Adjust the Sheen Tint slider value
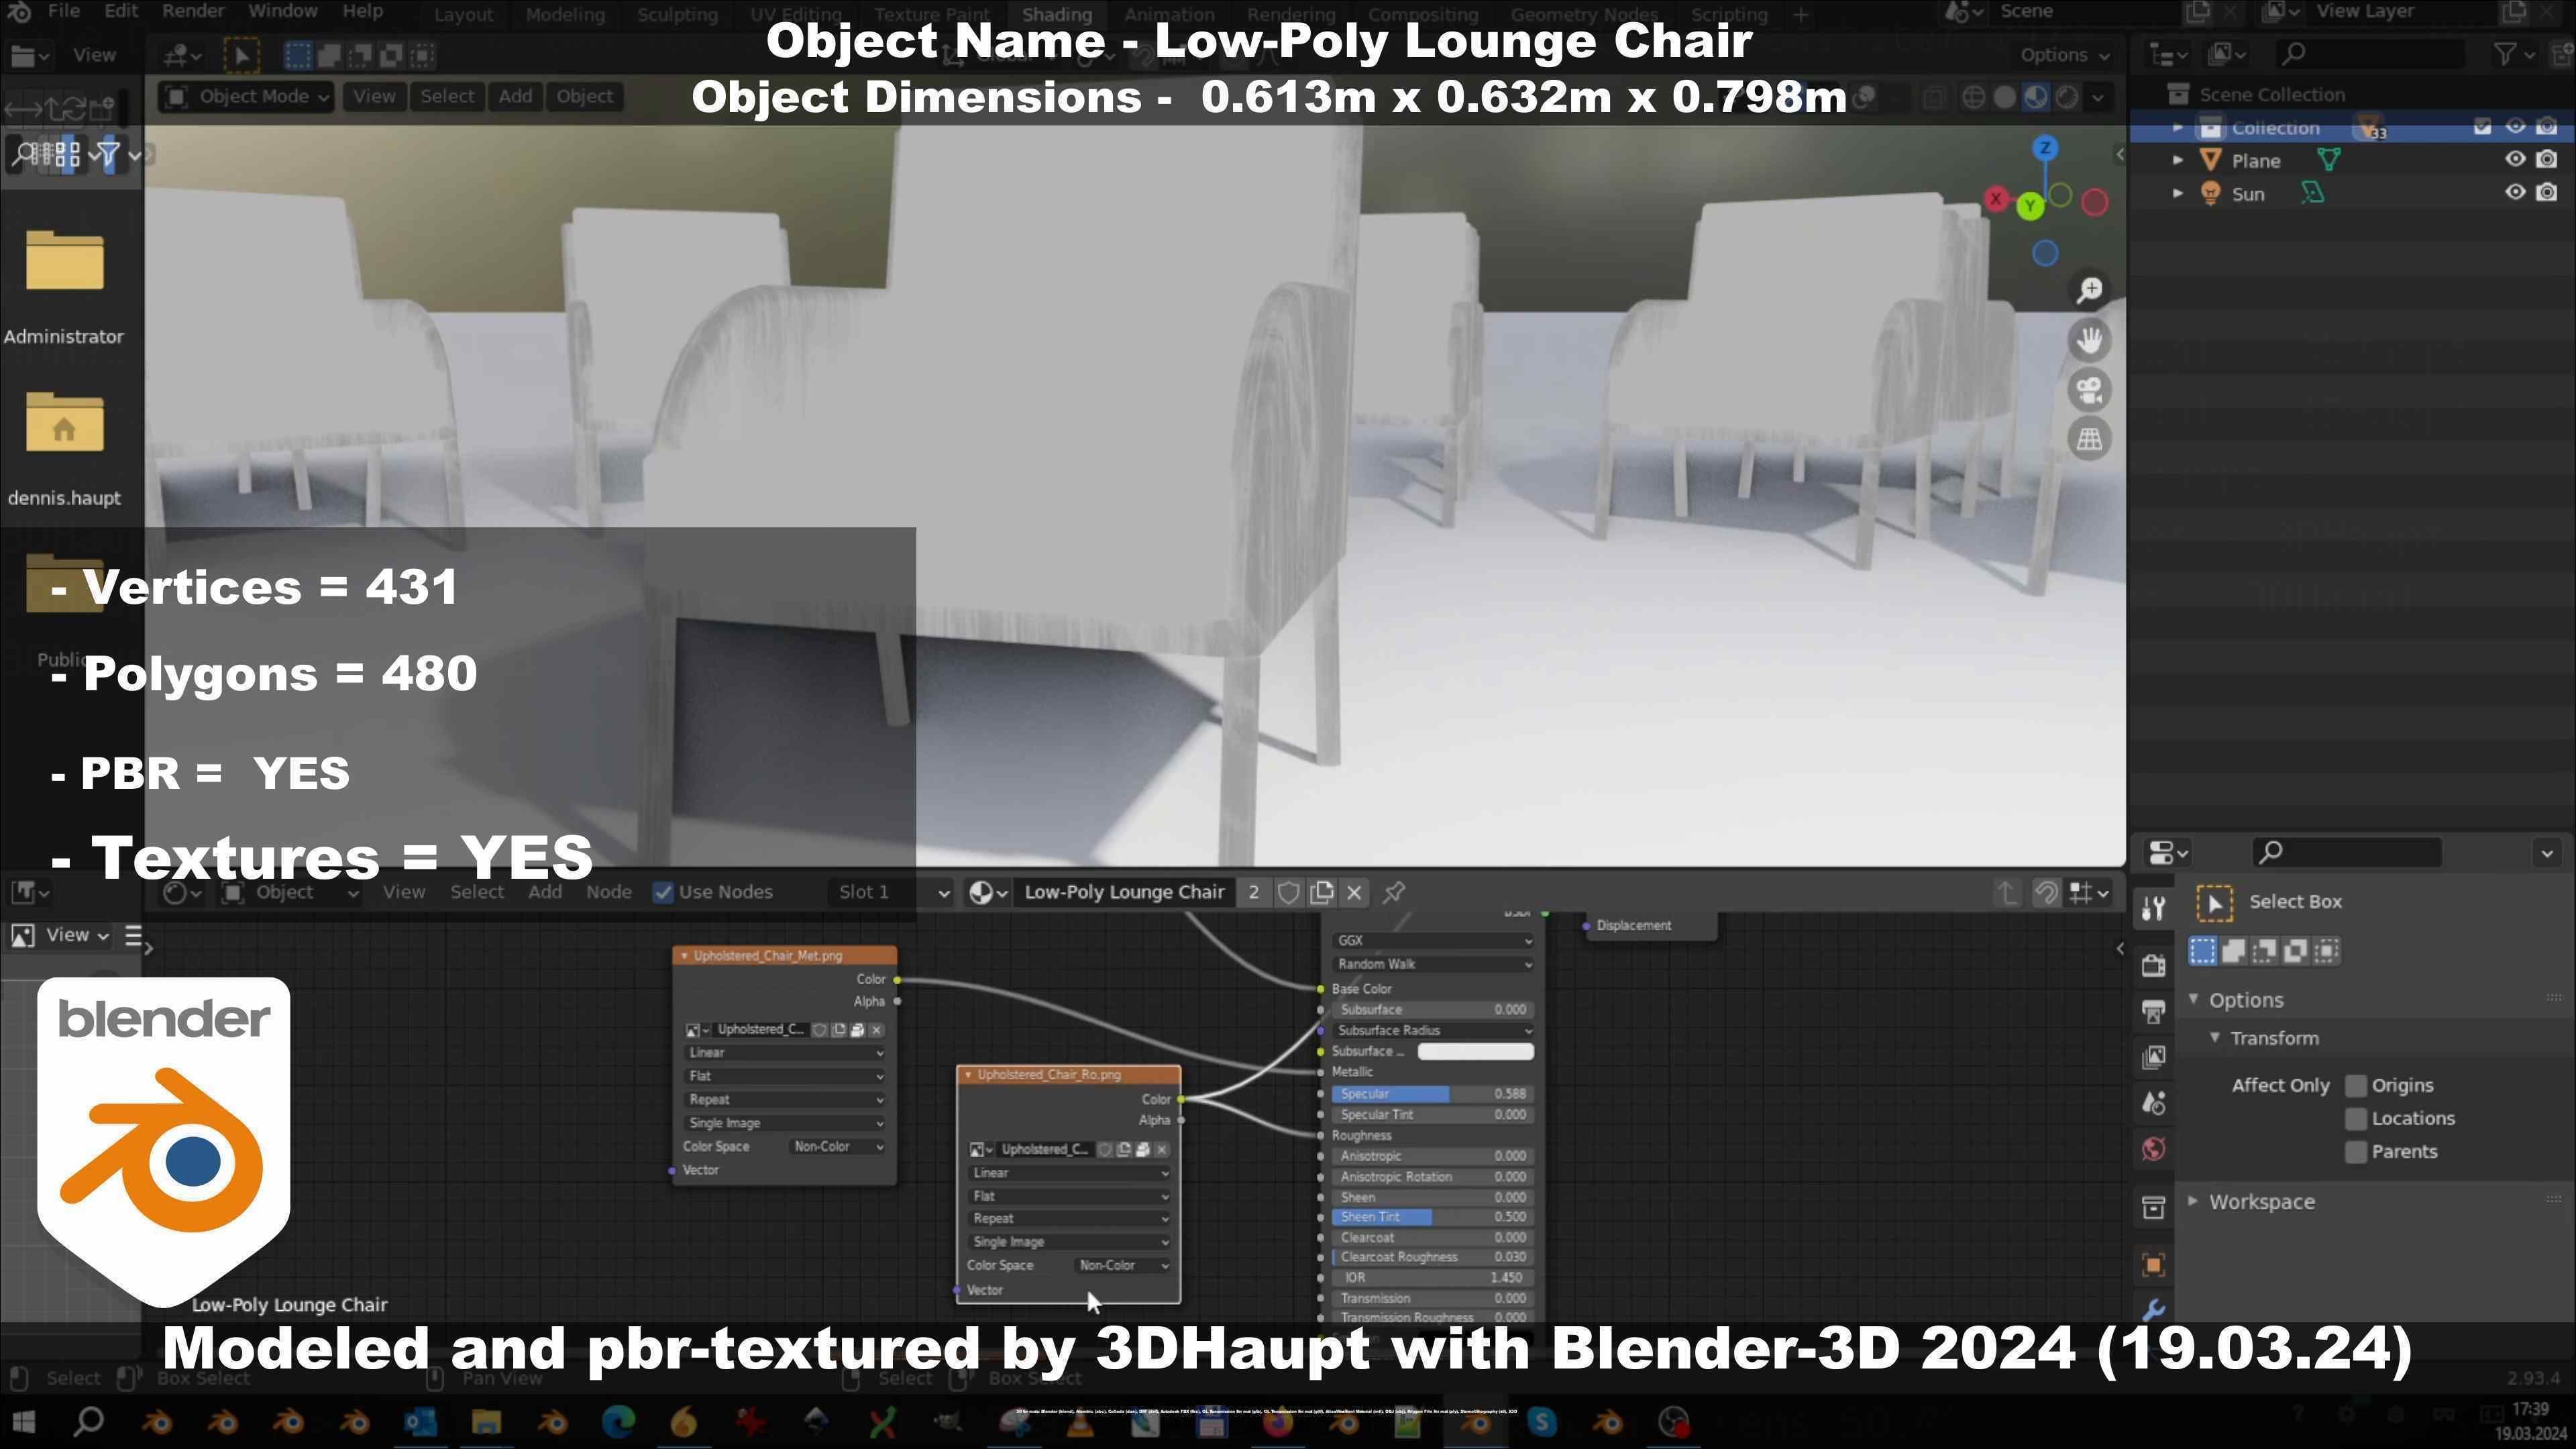 coord(1433,1218)
